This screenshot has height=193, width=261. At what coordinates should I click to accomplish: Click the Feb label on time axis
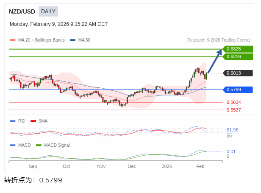click(x=200, y=166)
